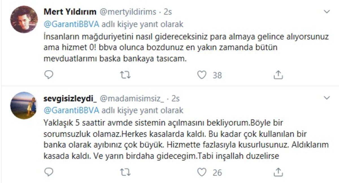The image size is (339, 183).
Task: Click the reply icon under sevgisizleydi_'s tweet
Action: pyautogui.click(x=49, y=171)
